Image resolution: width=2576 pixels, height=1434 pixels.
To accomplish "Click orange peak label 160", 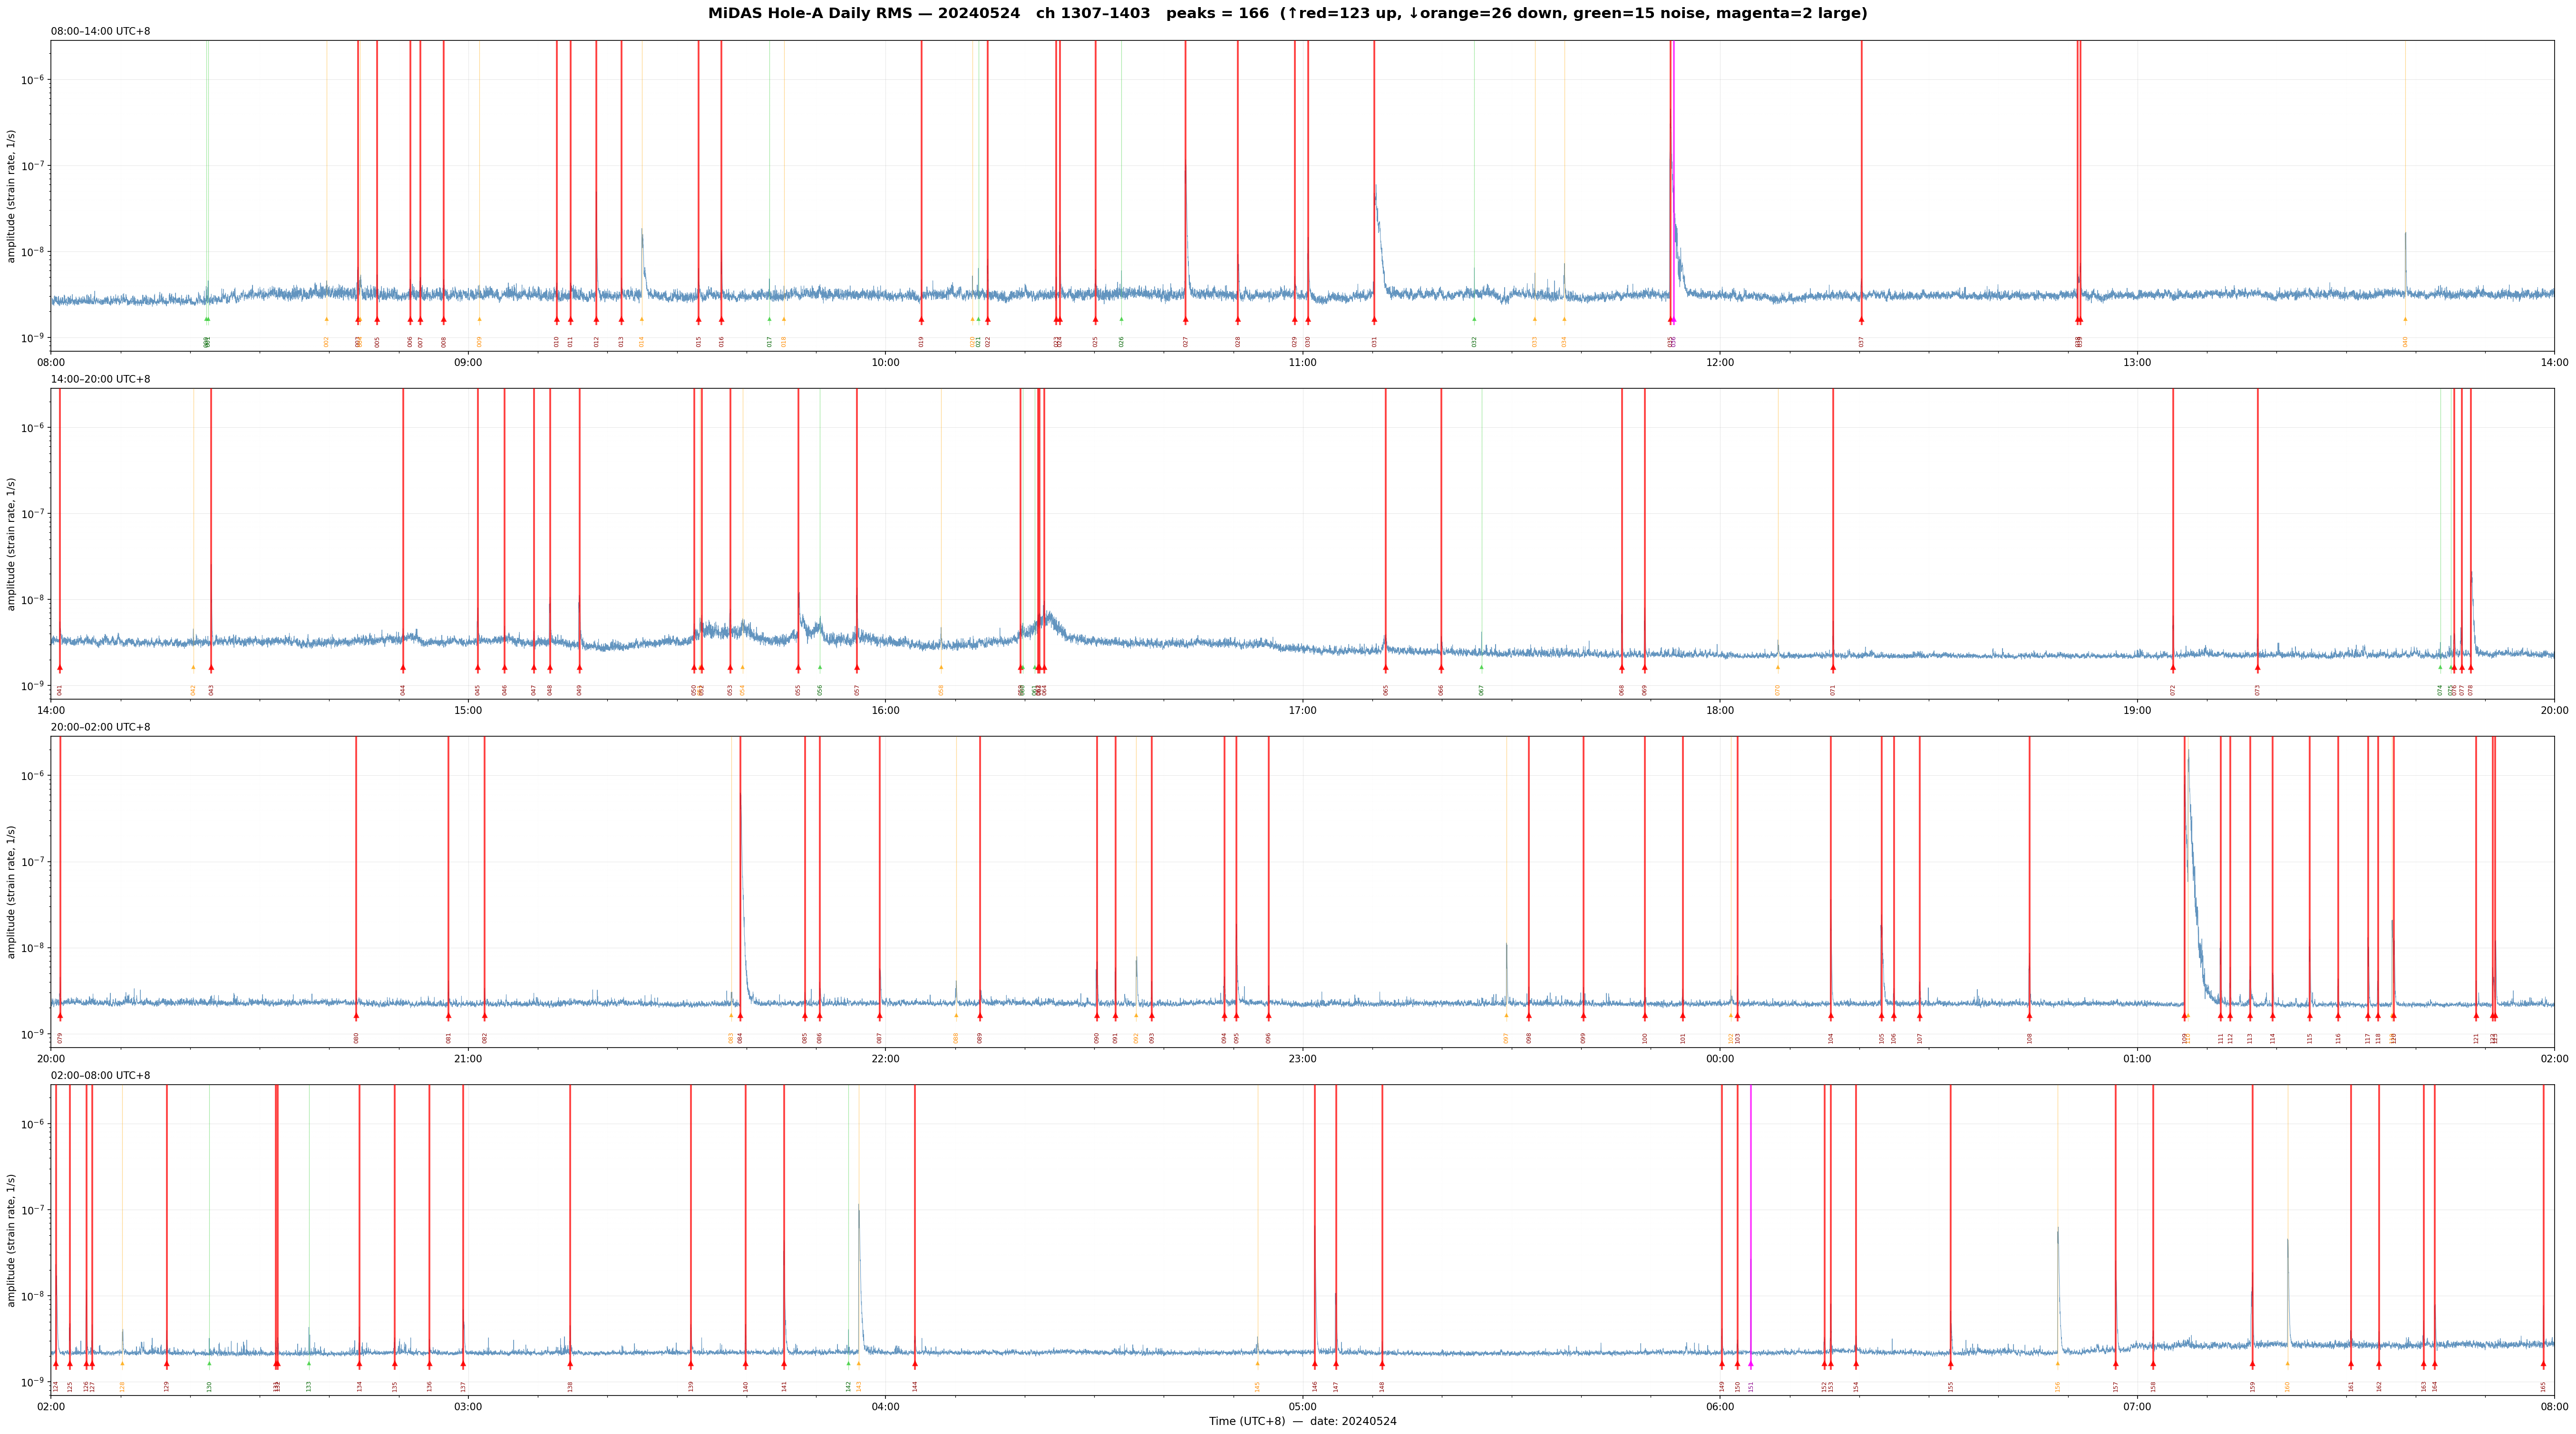I will (2287, 1386).
